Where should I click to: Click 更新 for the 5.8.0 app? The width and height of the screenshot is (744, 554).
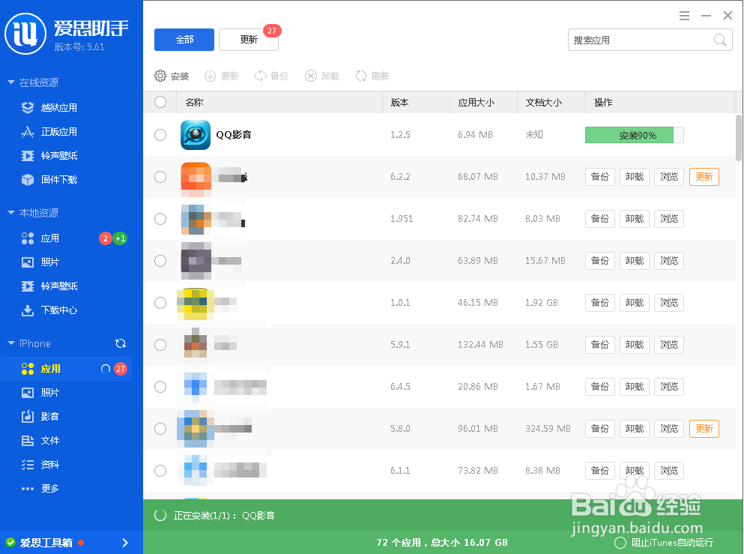[704, 429]
